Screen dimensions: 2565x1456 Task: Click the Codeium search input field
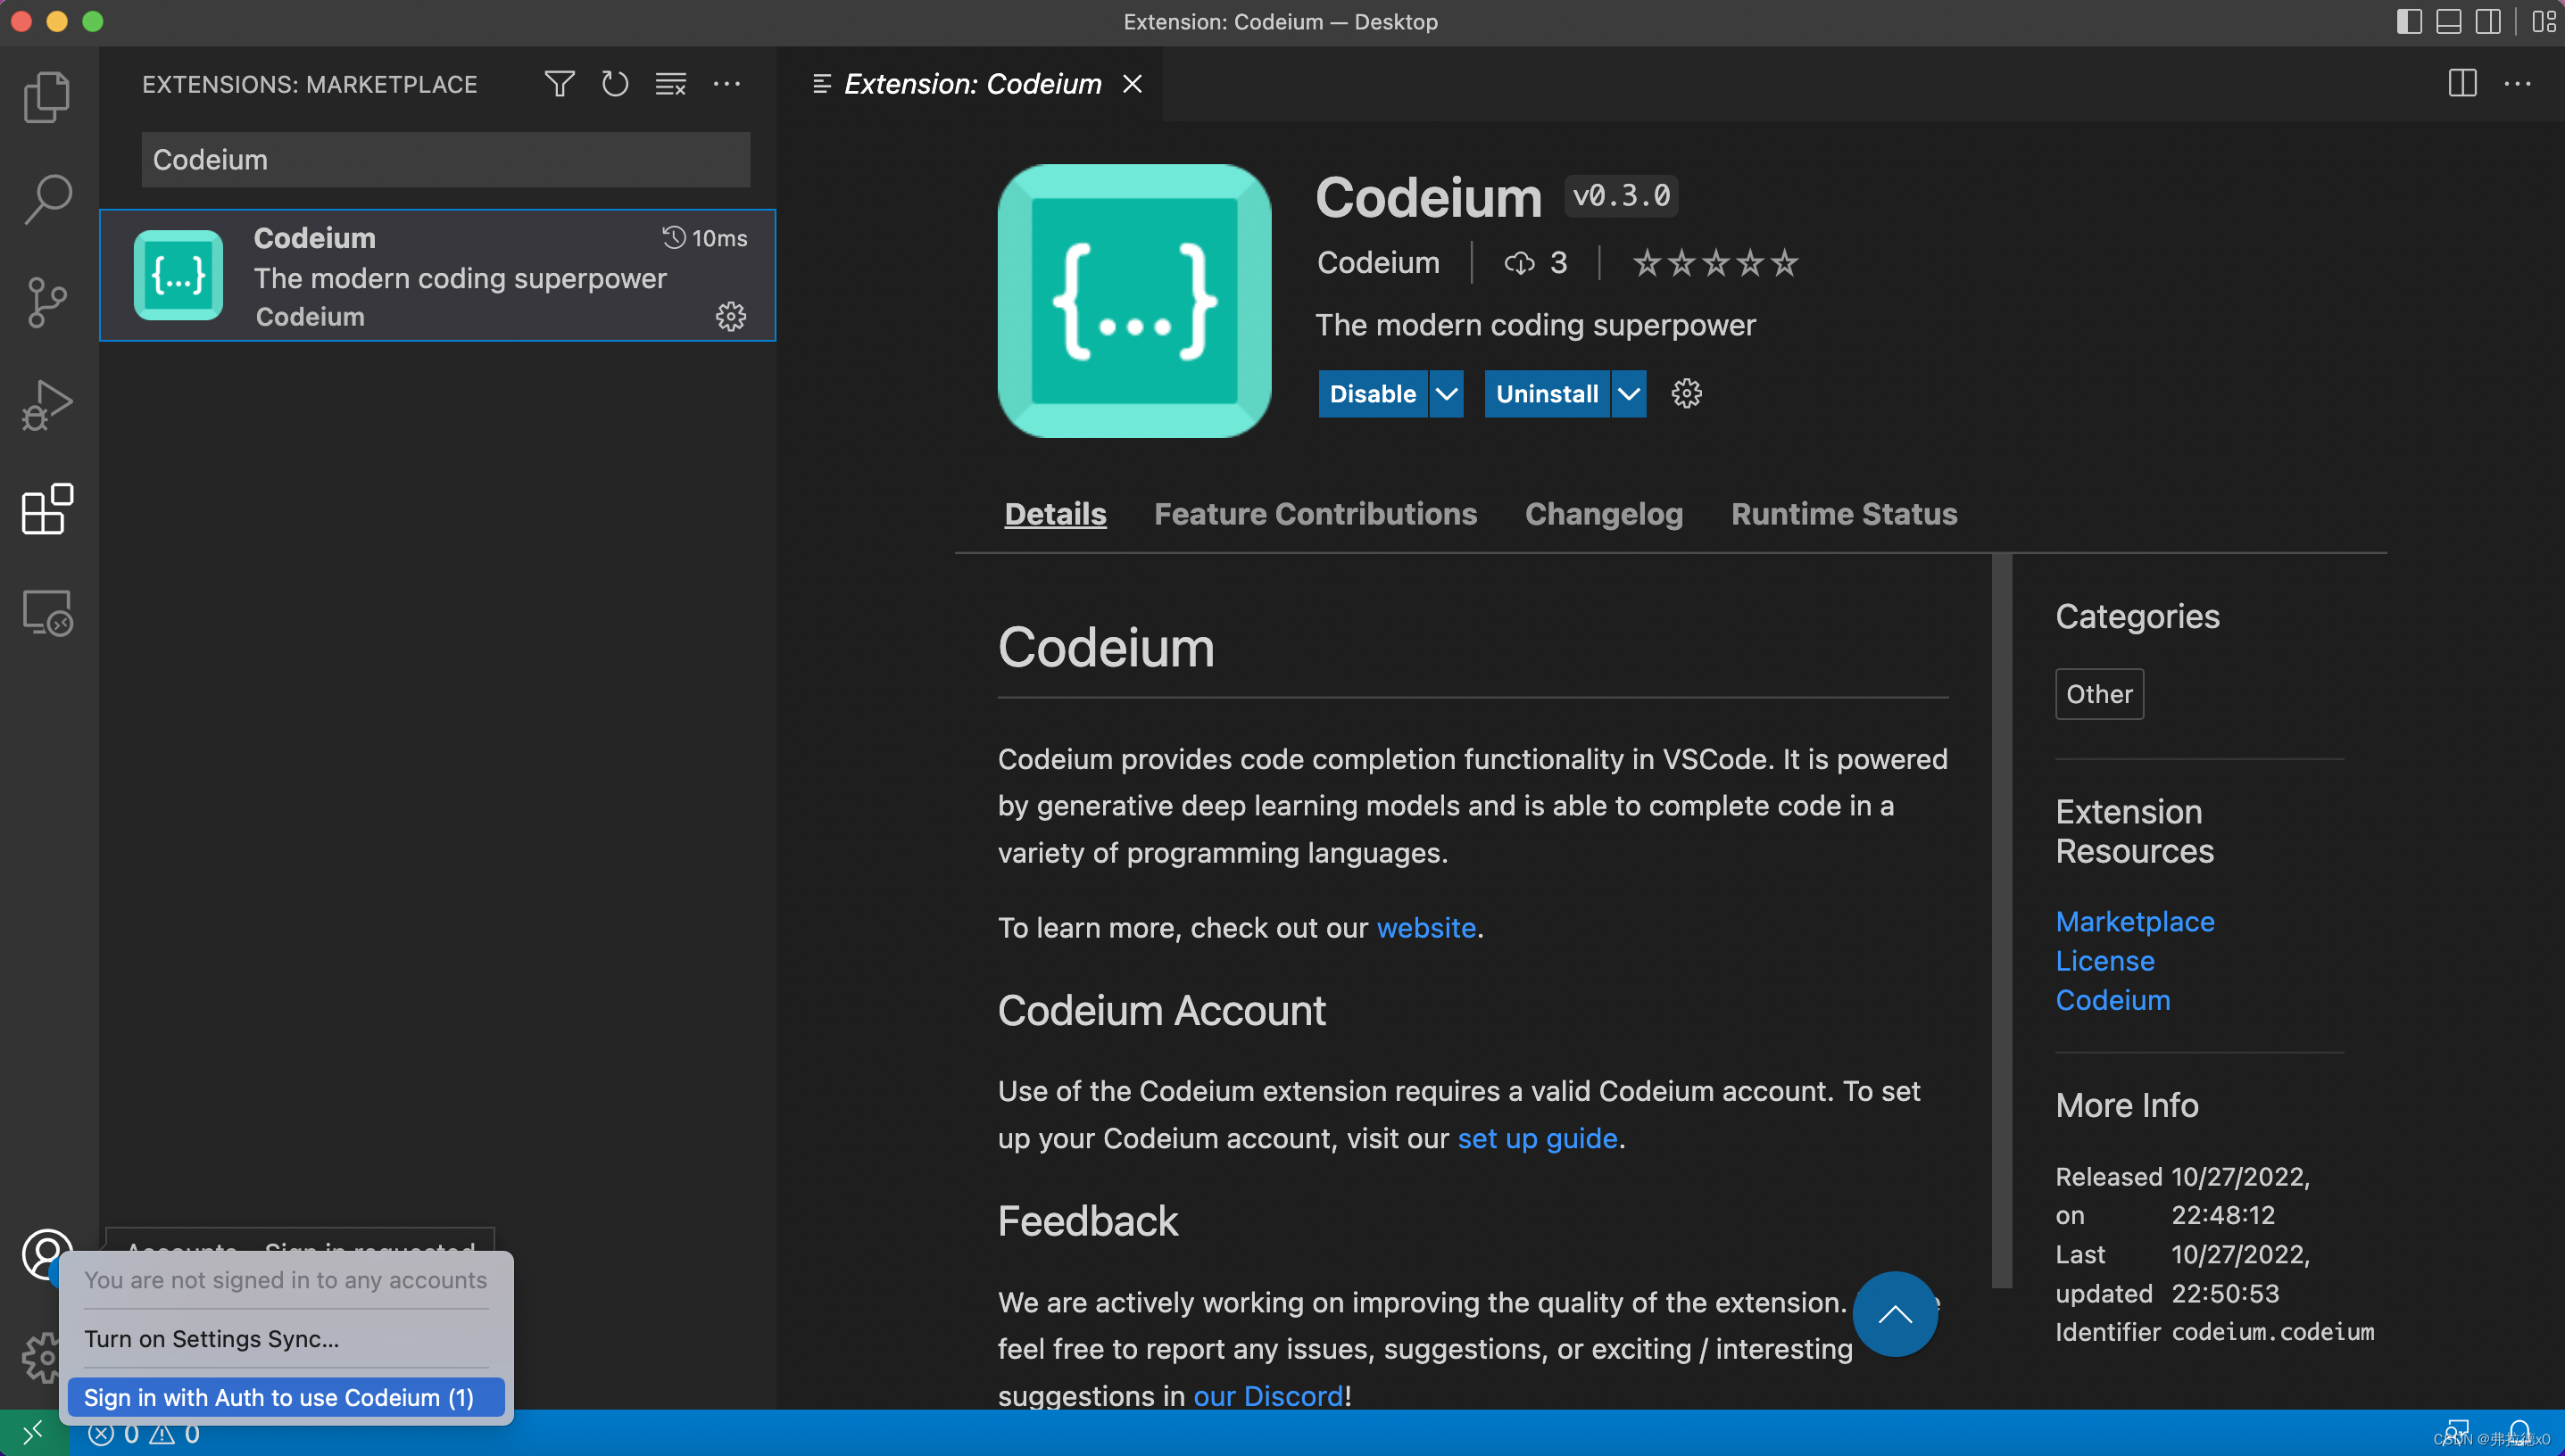coord(444,159)
